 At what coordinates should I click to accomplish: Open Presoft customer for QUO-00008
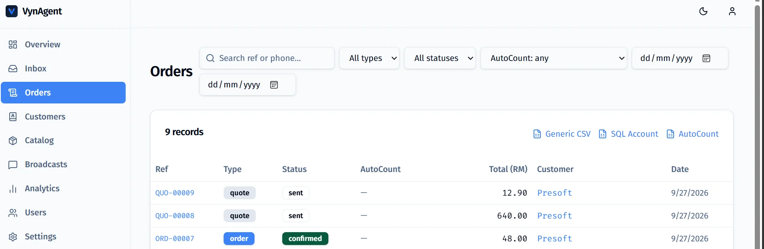554,216
